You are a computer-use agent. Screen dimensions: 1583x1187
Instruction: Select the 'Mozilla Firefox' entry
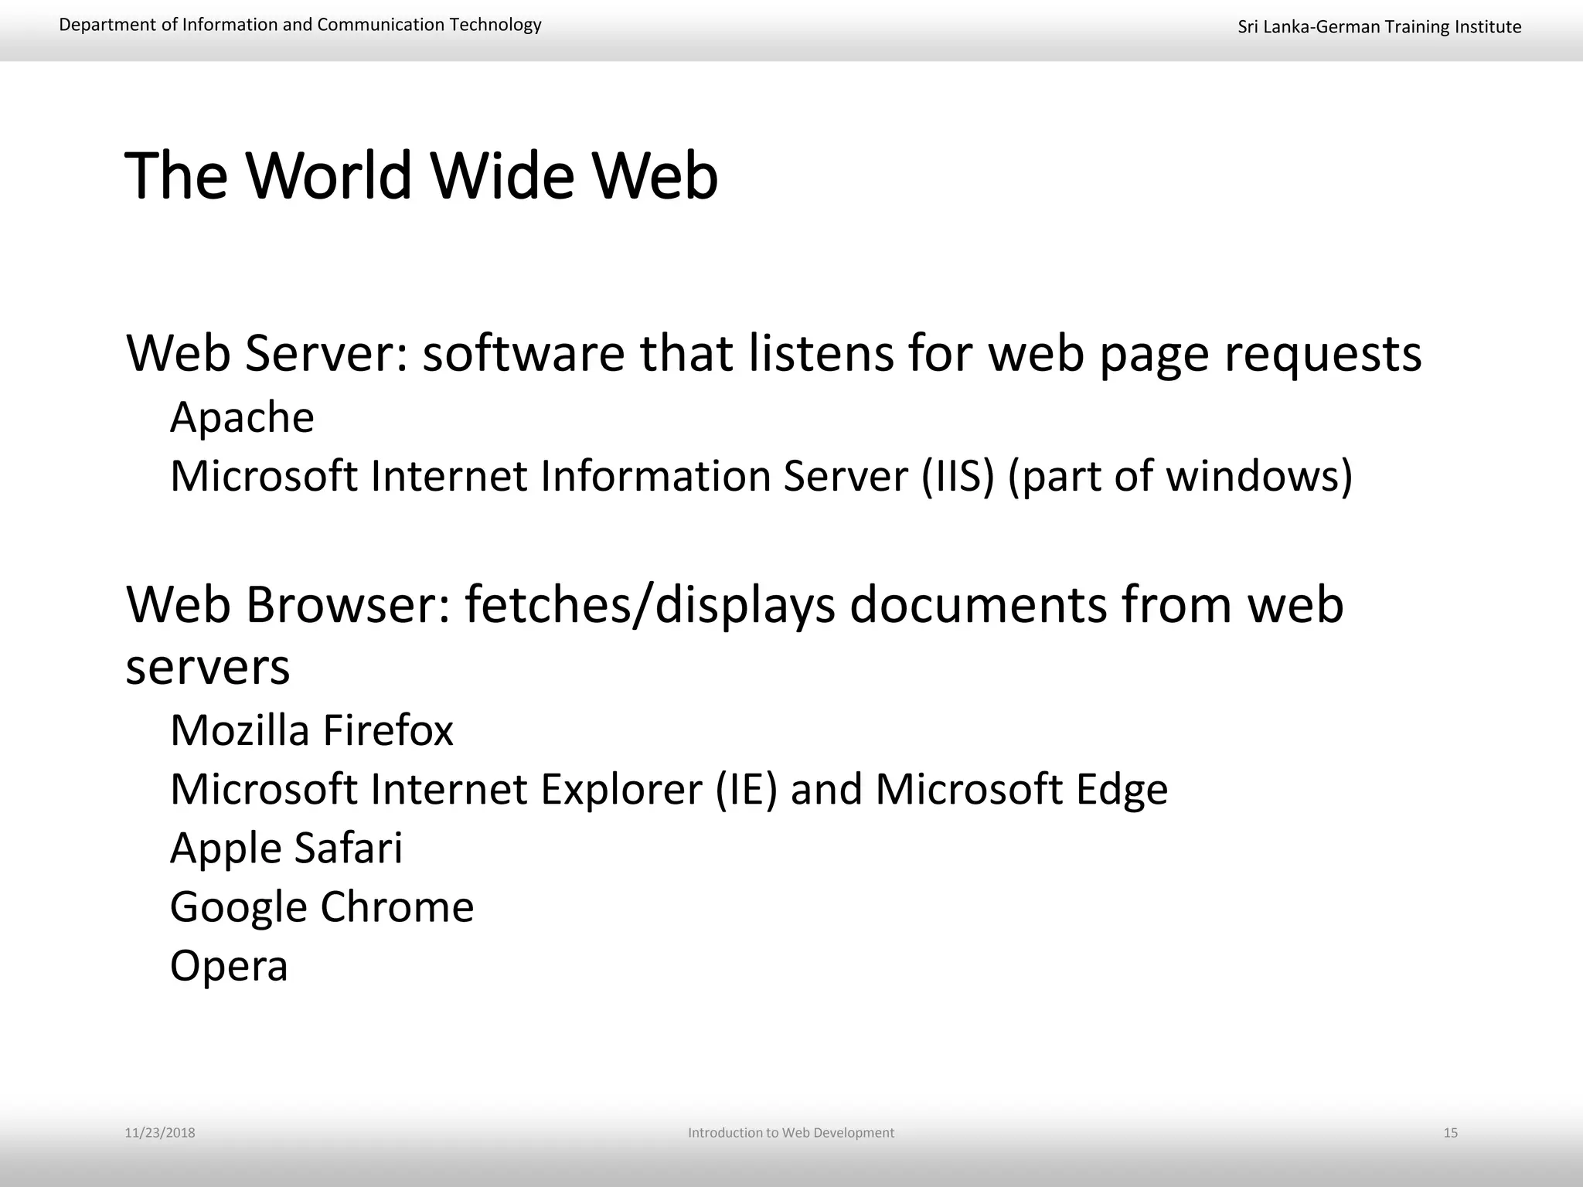(311, 730)
